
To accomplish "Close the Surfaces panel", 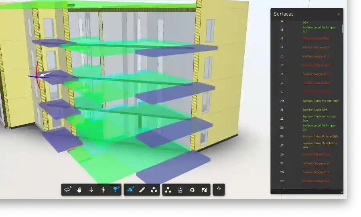I will [339, 14].
